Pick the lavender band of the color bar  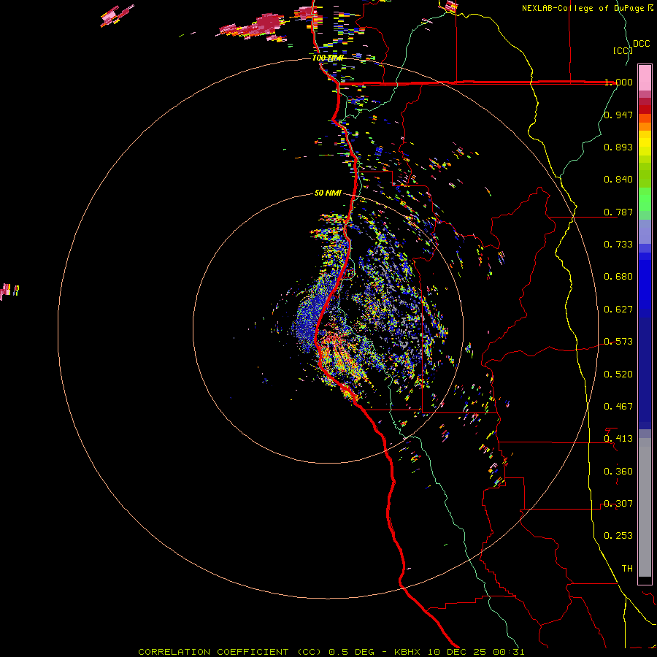click(x=645, y=231)
